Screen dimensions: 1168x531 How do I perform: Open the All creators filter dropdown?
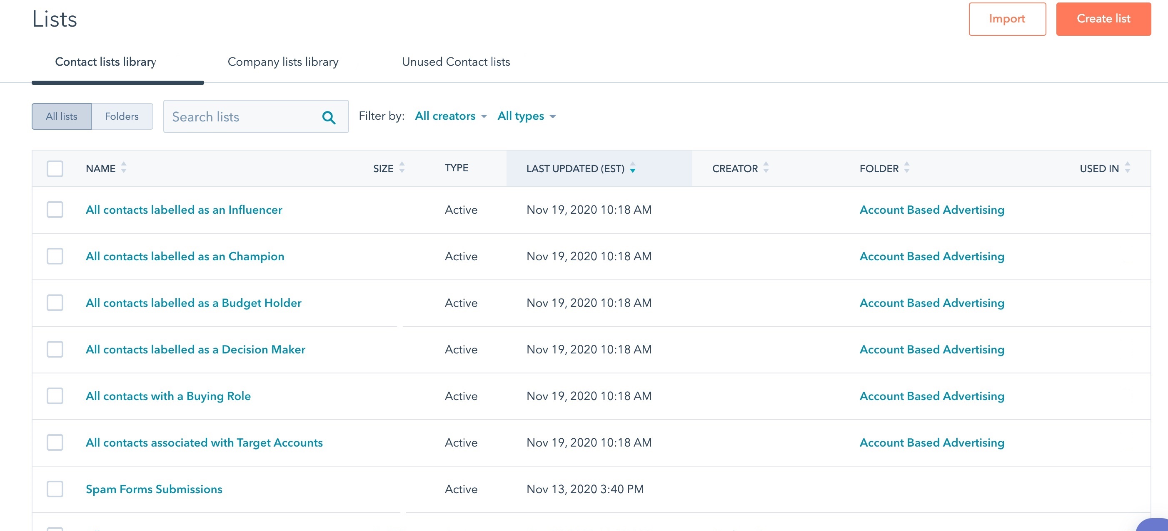tap(451, 116)
